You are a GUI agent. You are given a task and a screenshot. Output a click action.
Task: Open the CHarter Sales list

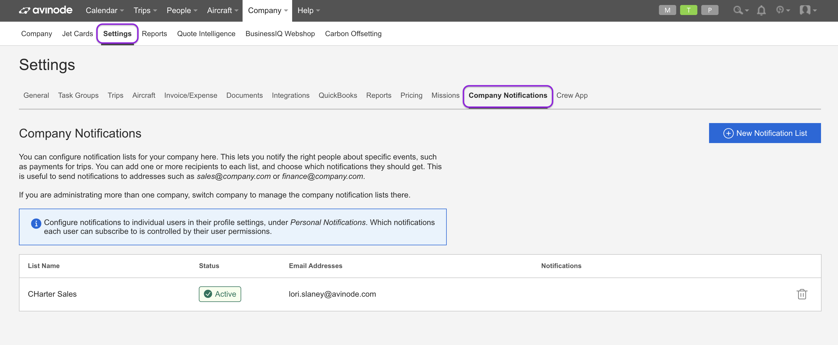pos(52,294)
